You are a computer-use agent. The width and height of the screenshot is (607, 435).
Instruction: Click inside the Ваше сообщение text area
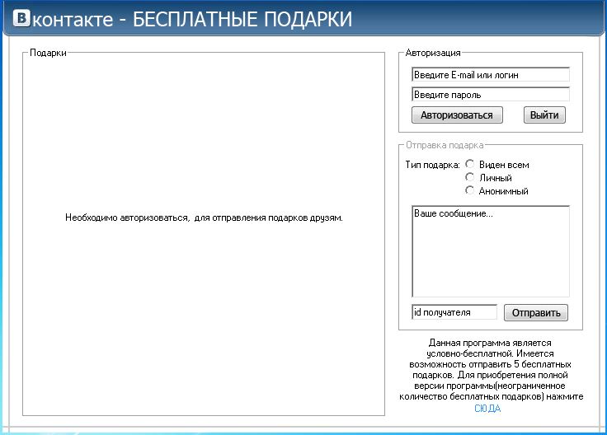[x=491, y=251]
